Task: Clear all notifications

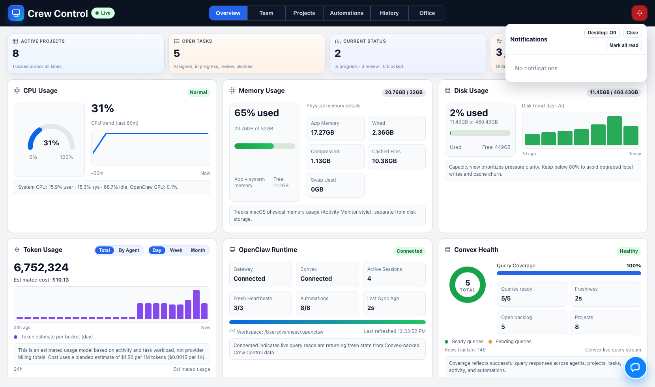Action: click(x=632, y=33)
